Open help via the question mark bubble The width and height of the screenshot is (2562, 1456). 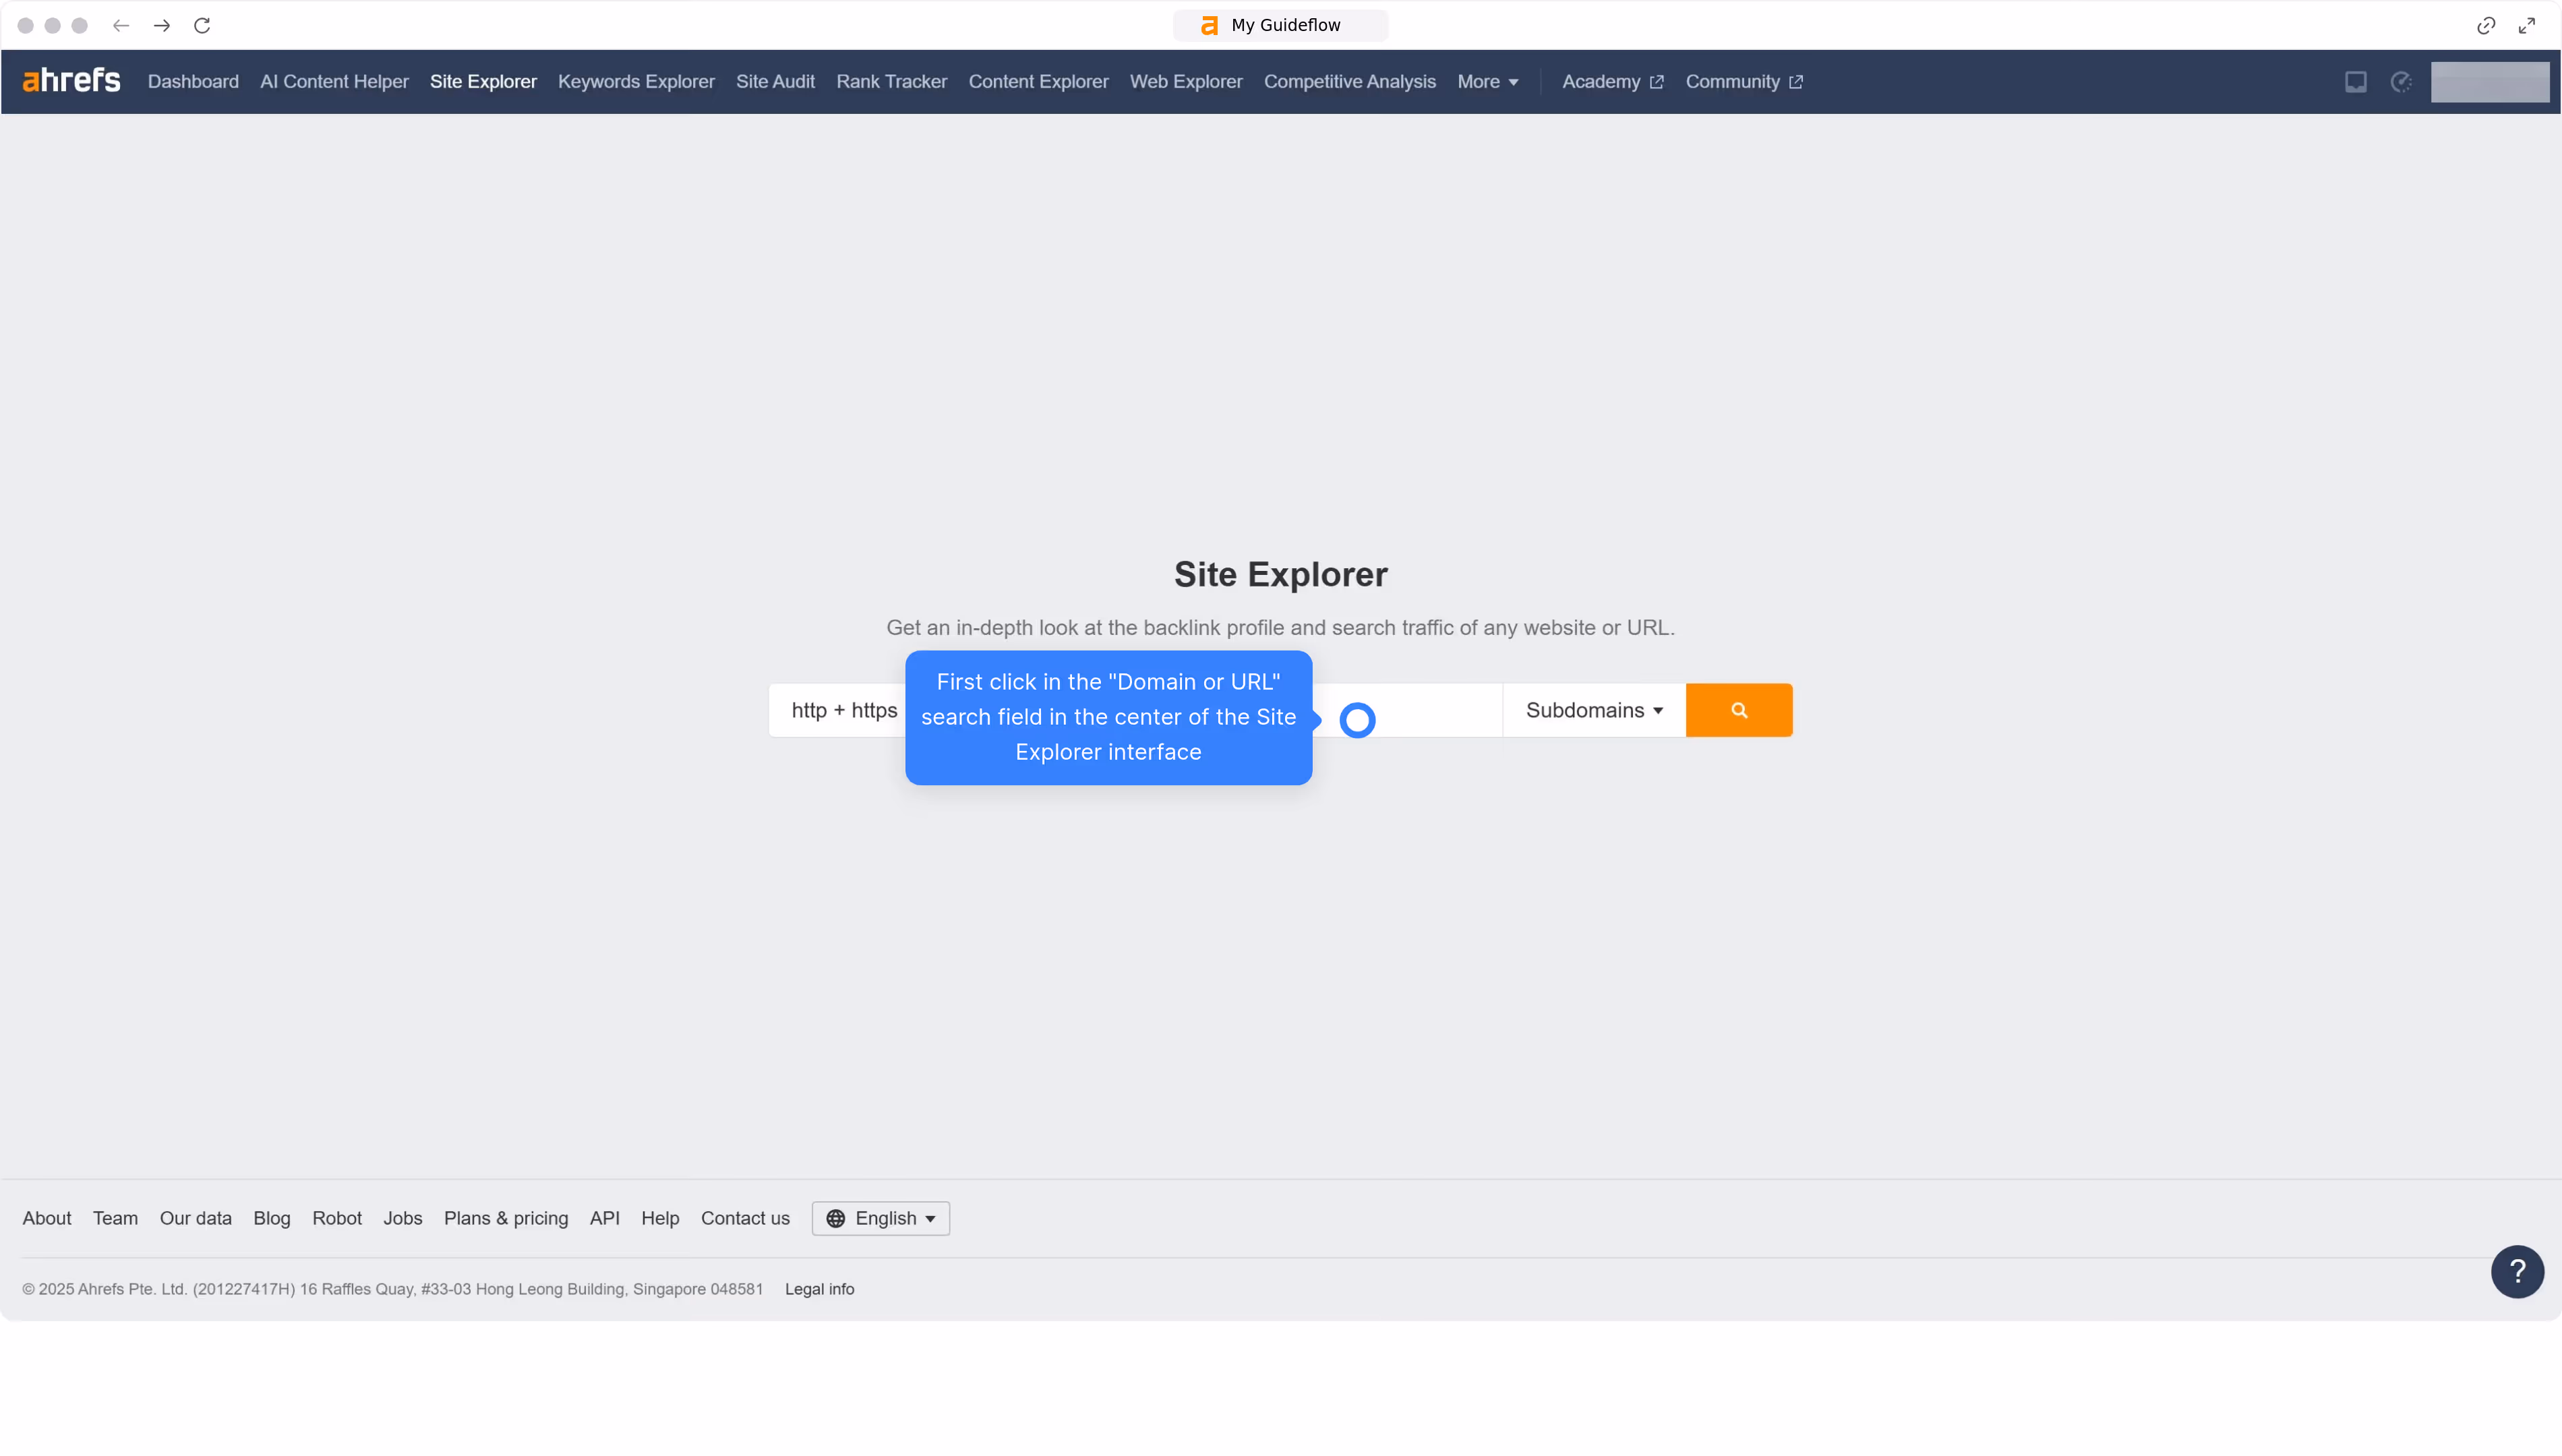pos(2517,1271)
